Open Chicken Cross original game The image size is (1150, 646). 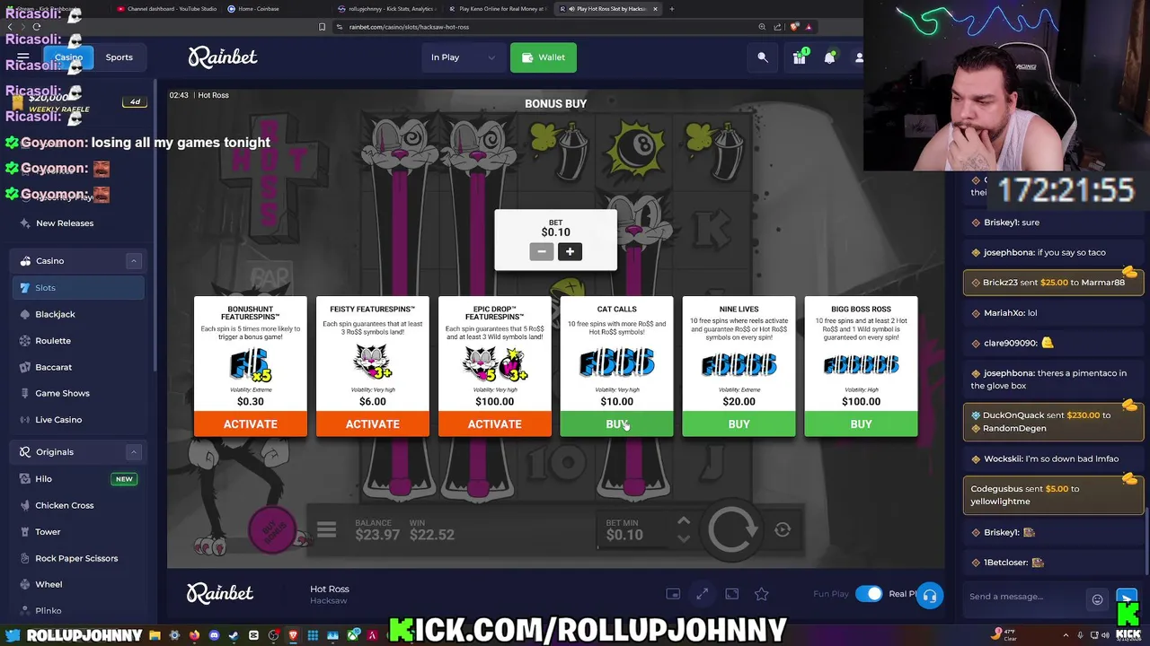coord(78,505)
